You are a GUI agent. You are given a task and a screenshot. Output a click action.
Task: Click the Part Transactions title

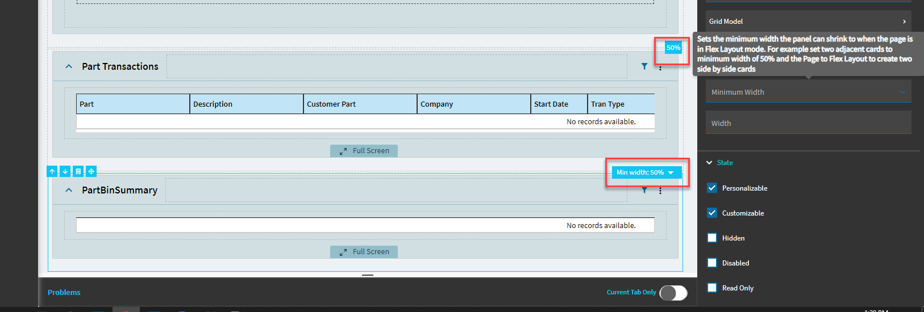pyautogui.click(x=120, y=66)
